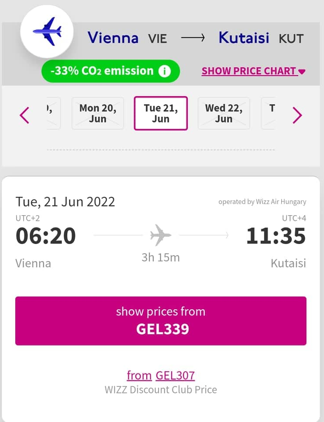Viewport: 324px width, 422px height.
Task: Click the blue airplane logo icon
Action: (47, 31)
